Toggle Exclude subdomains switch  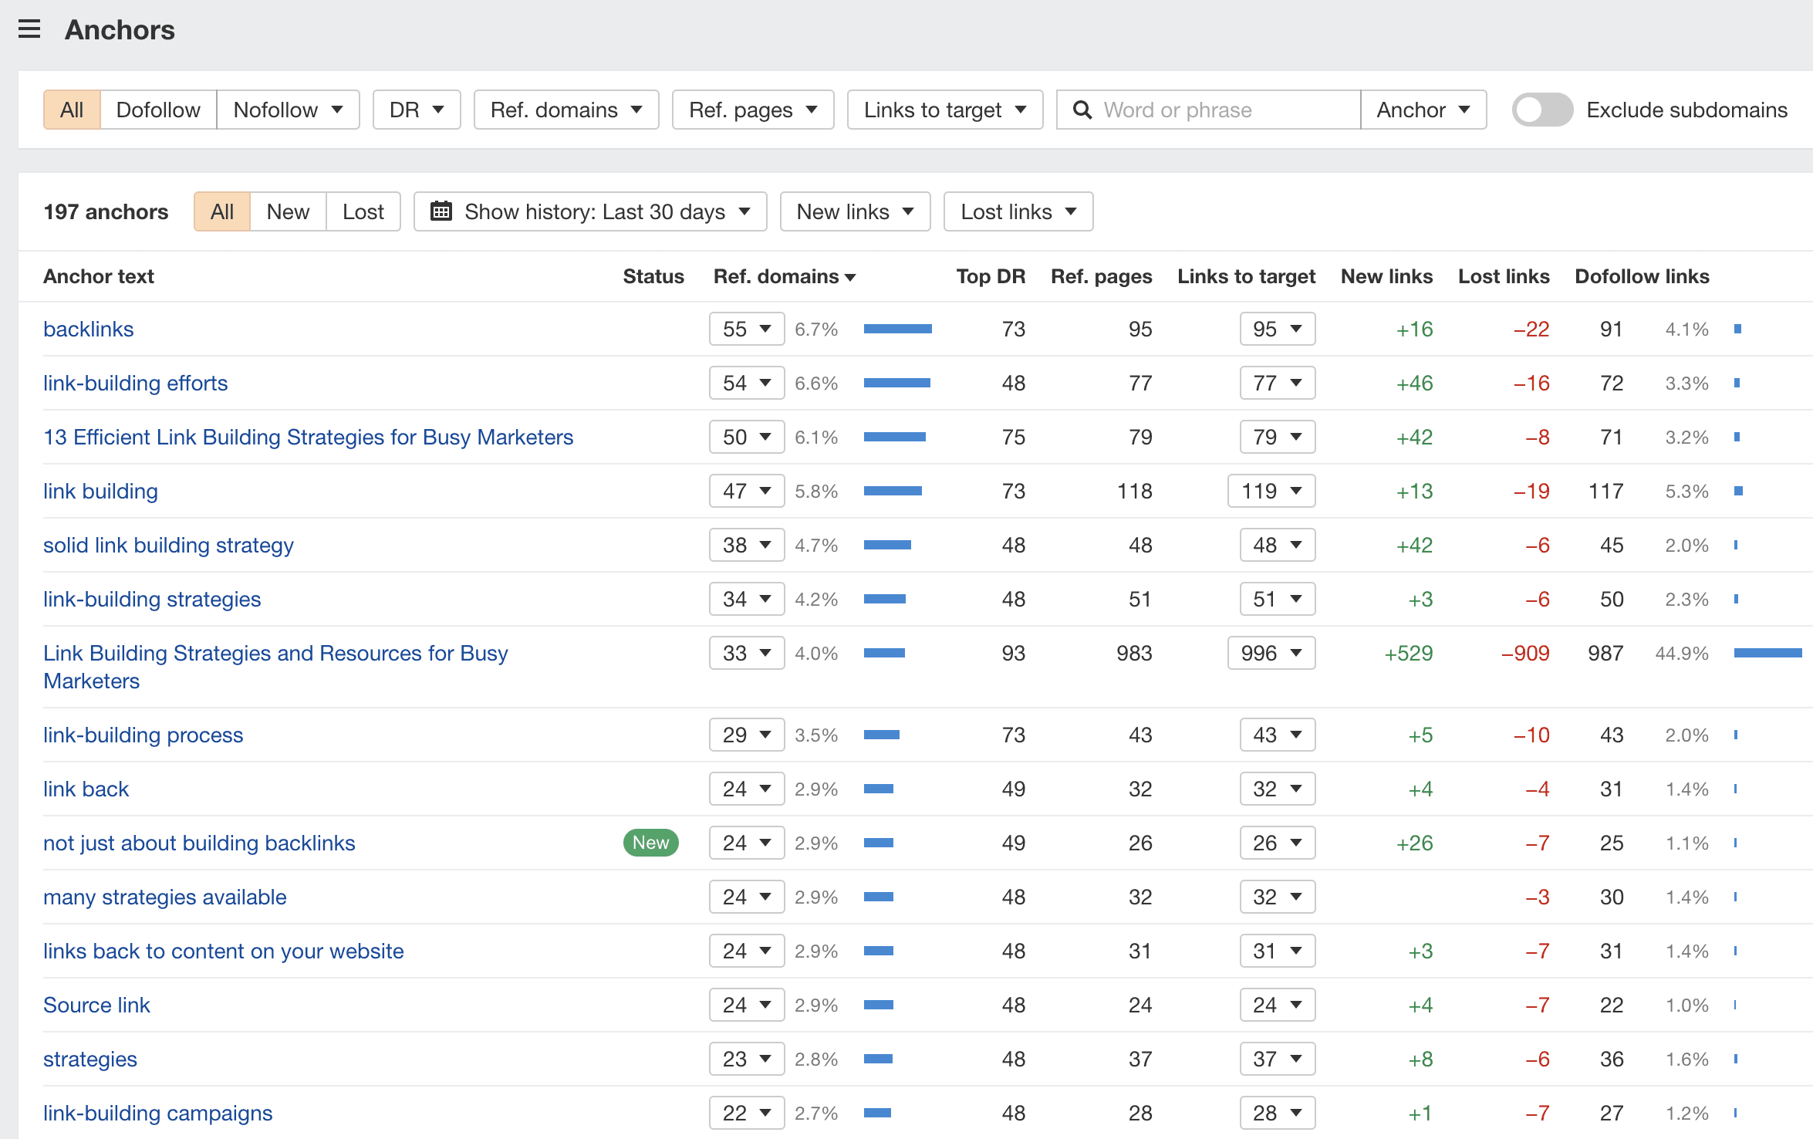point(1541,110)
